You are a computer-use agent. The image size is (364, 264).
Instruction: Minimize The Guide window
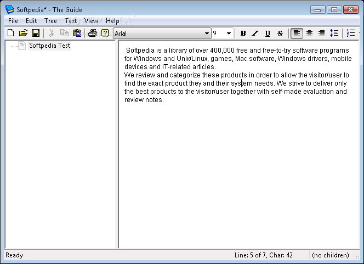(317, 10)
